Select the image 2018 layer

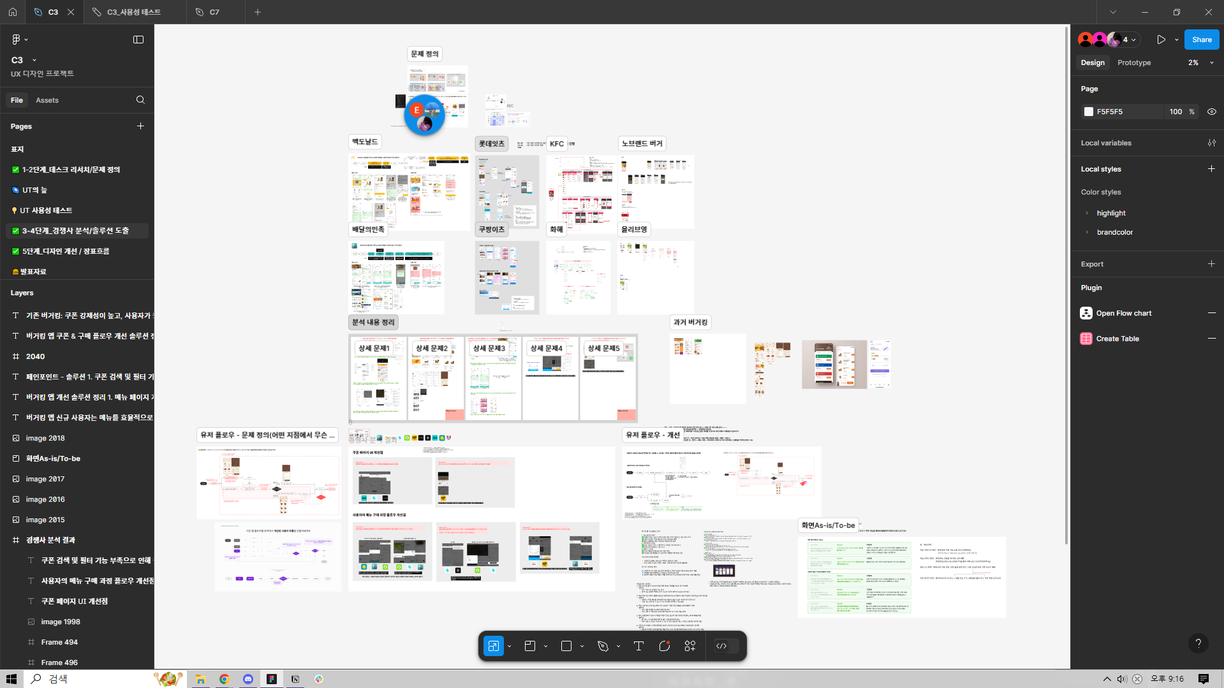77,438
